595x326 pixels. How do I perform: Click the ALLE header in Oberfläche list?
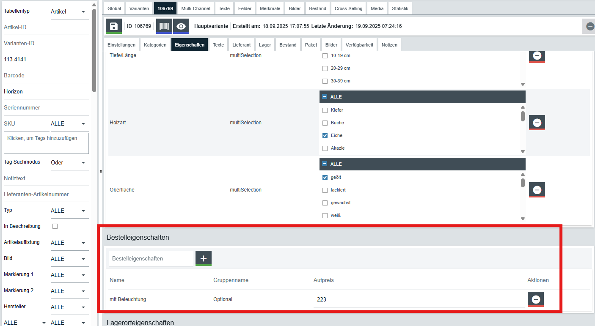336,164
